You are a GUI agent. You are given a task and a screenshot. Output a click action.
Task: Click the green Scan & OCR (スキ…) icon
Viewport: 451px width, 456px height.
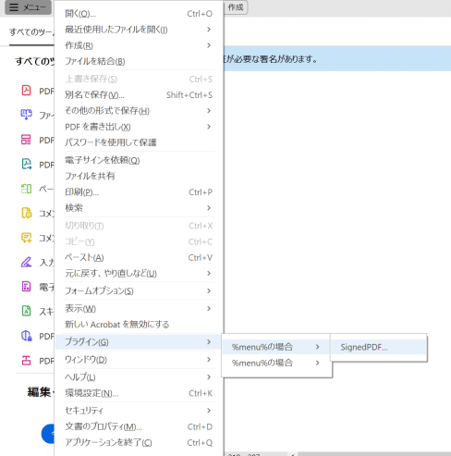tap(26, 311)
